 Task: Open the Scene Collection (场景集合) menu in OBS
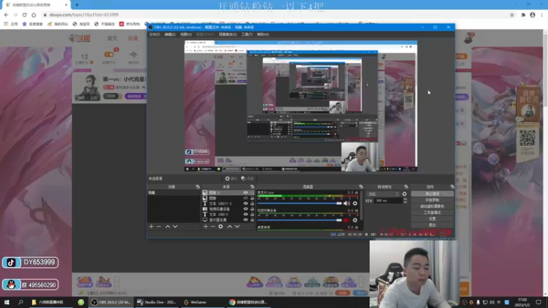click(227, 35)
